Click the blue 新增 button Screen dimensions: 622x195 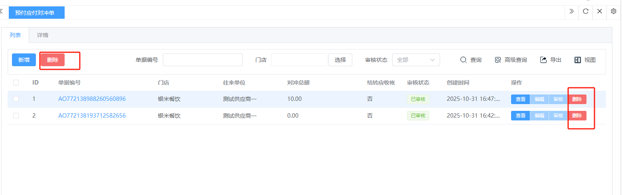[x=24, y=60]
